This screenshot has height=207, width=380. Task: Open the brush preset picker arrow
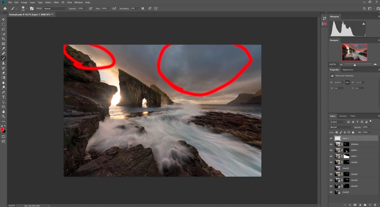[27, 9]
